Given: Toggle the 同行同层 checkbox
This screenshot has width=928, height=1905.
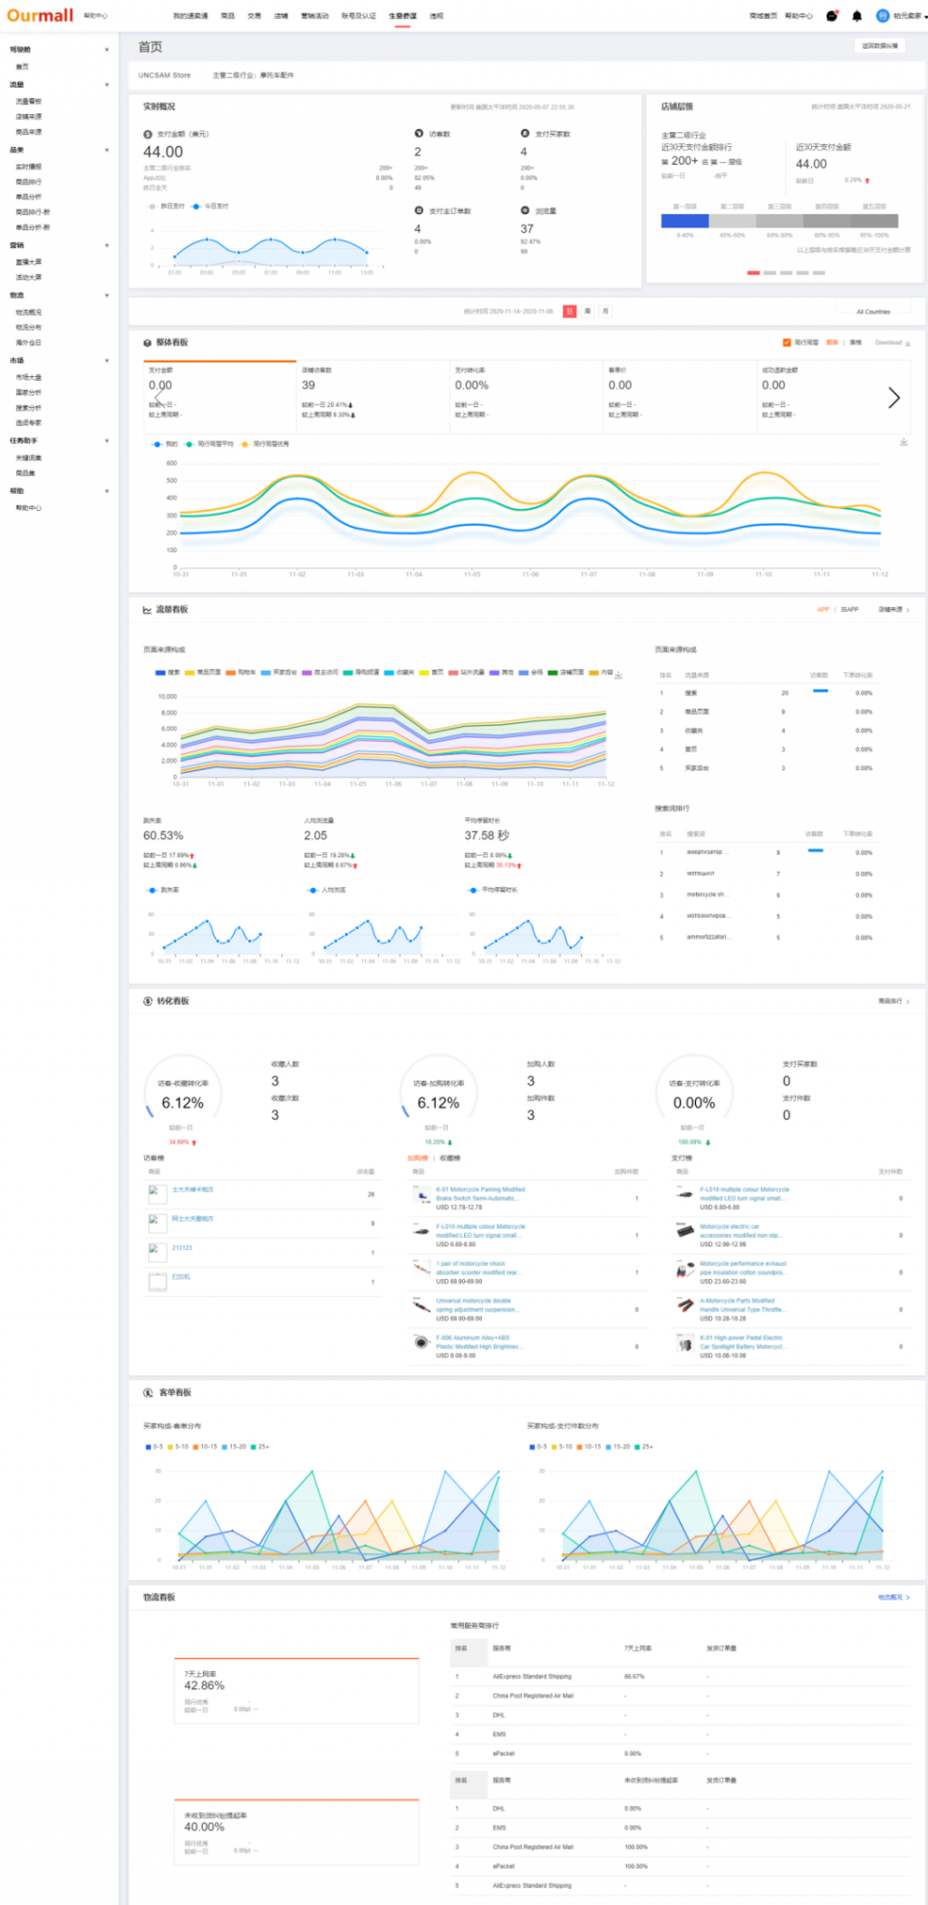Looking at the screenshot, I should click(787, 343).
